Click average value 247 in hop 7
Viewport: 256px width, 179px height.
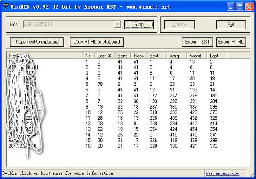pos(174,95)
